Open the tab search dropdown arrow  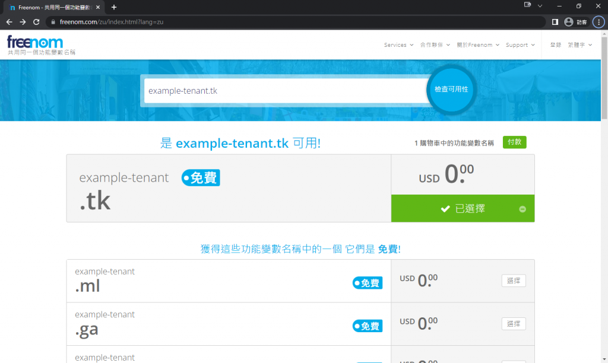pyautogui.click(x=540, y=6)
